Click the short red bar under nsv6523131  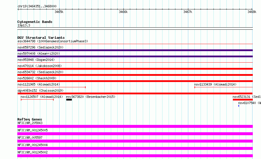pos(243,100)
